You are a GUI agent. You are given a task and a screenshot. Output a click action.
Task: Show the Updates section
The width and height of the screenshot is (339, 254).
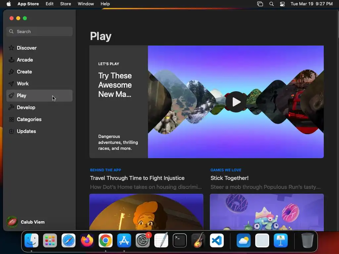coord(39,131)
